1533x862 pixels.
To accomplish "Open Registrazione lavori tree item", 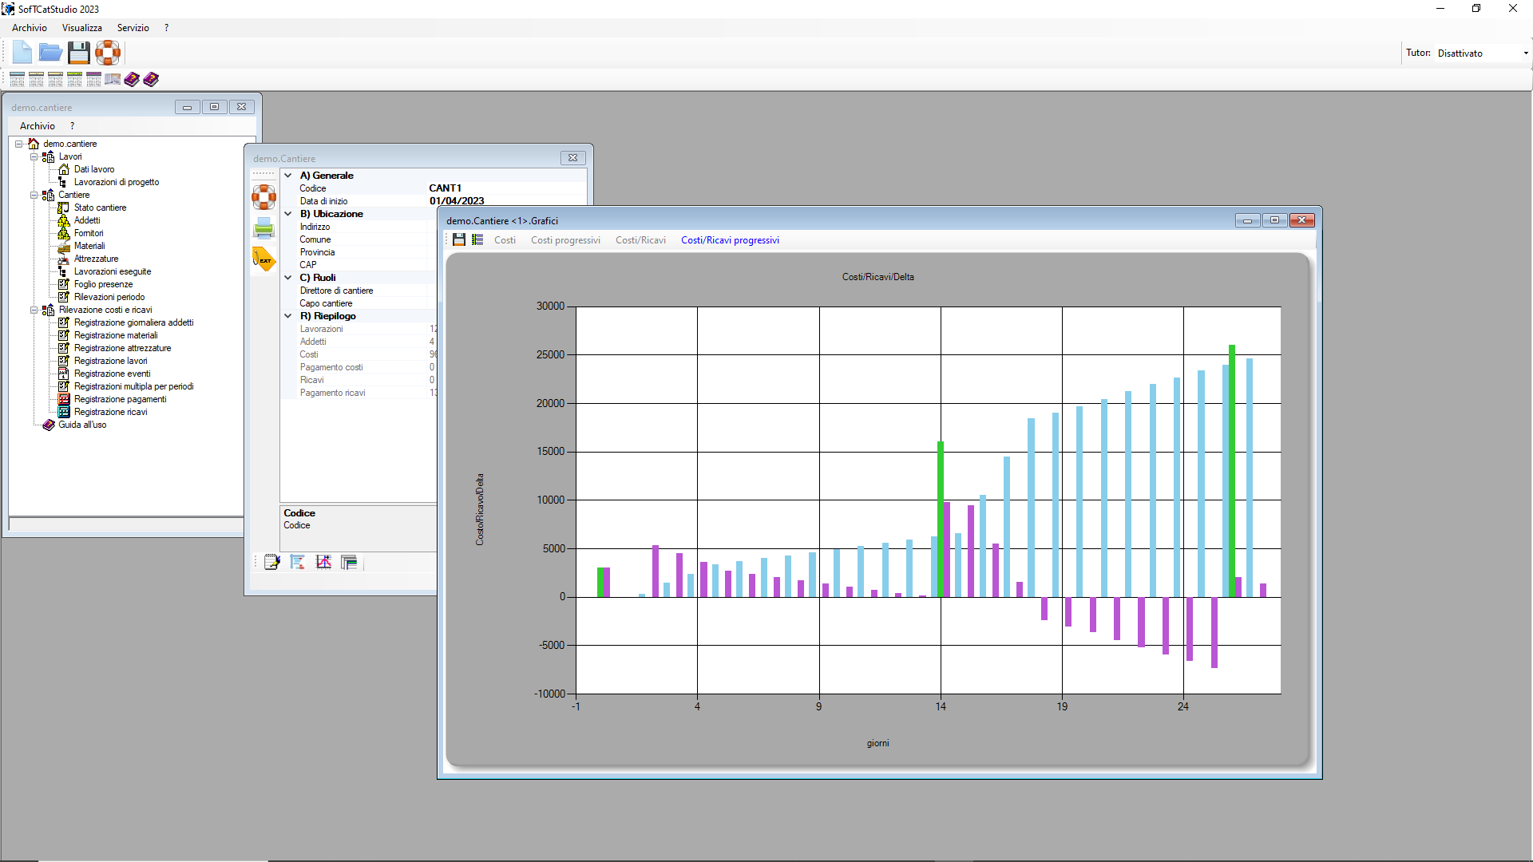I will pyautogui.click(x=110, y=361).
